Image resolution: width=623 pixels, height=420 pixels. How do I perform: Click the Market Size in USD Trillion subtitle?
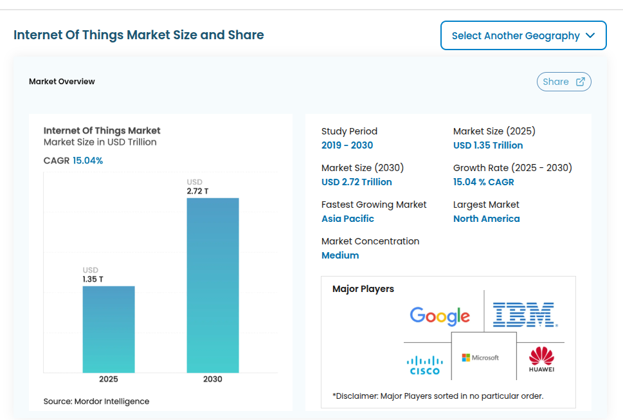[x=100, y=142]
